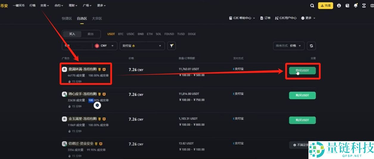The image size is (374, 159).
Task: Open the 排序方式 价格 sort dropdown
Action: point(288,46)
